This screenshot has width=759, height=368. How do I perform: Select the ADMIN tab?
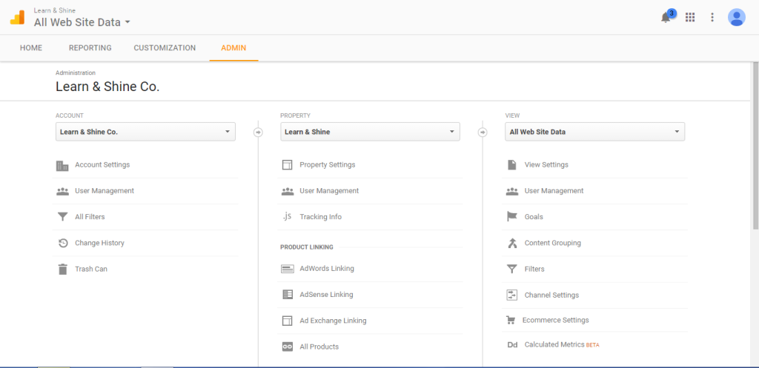pyautogui.click(x=233, y=48)
